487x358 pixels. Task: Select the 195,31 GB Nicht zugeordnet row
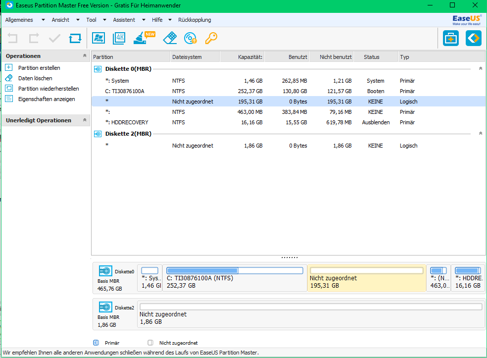click(x=288, y=102)
